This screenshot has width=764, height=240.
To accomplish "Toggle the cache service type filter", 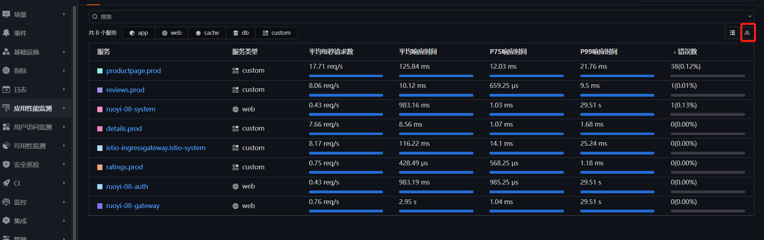I will point(207,33).
